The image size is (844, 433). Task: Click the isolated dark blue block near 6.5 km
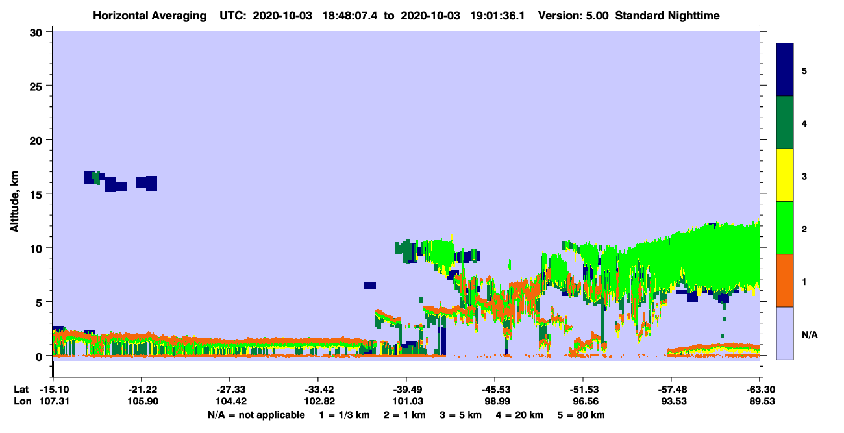coord(370,286)
